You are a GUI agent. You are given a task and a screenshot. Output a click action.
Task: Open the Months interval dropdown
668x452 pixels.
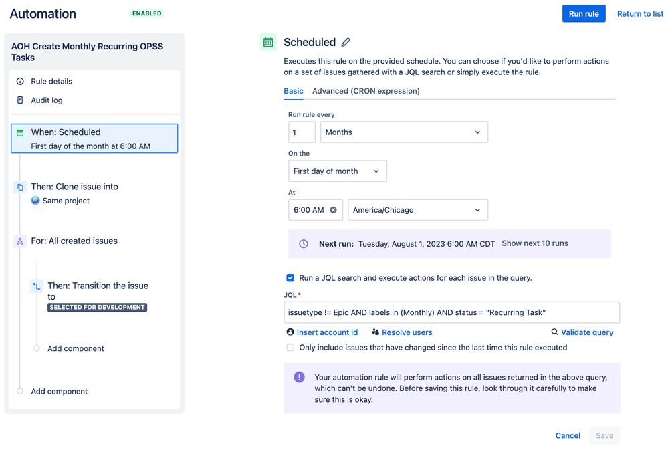[404, 132]
